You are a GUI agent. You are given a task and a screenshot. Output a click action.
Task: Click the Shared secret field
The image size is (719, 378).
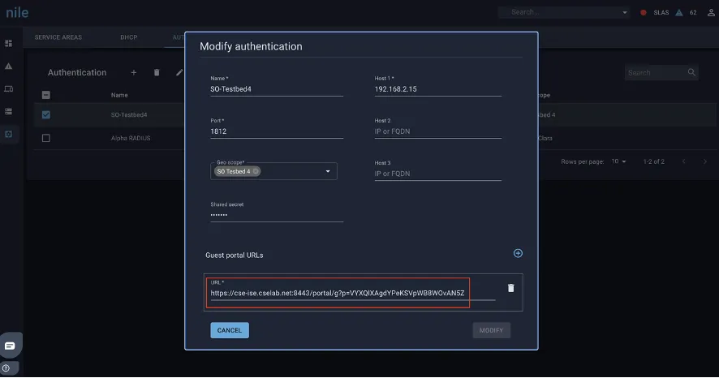[x=277, y=215]
